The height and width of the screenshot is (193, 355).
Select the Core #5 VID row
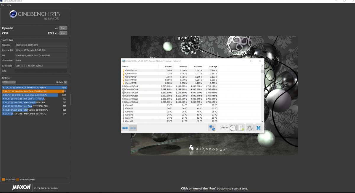pyautogui.click(x=170, y=83)
